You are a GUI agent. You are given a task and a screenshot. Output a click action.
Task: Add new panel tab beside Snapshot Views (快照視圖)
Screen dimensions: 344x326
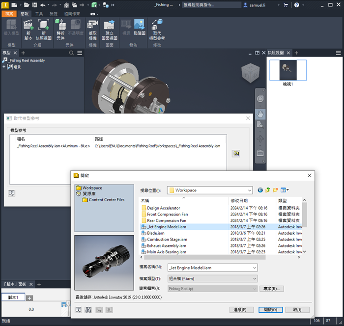296,53
